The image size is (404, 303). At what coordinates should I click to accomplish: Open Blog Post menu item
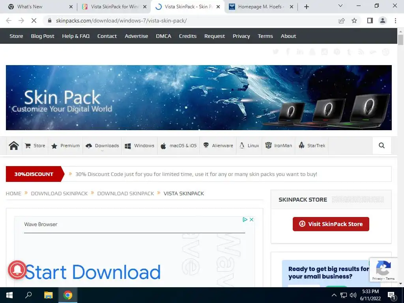(x=43, y=36)
